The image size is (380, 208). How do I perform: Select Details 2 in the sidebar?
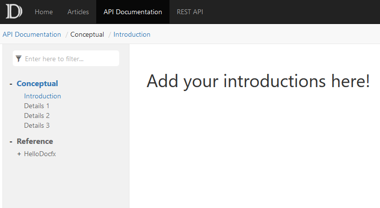[x=37, y=116]
